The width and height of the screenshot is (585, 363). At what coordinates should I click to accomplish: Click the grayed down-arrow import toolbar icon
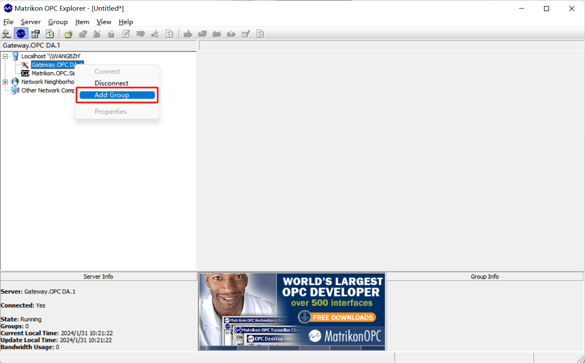(155, 34)
